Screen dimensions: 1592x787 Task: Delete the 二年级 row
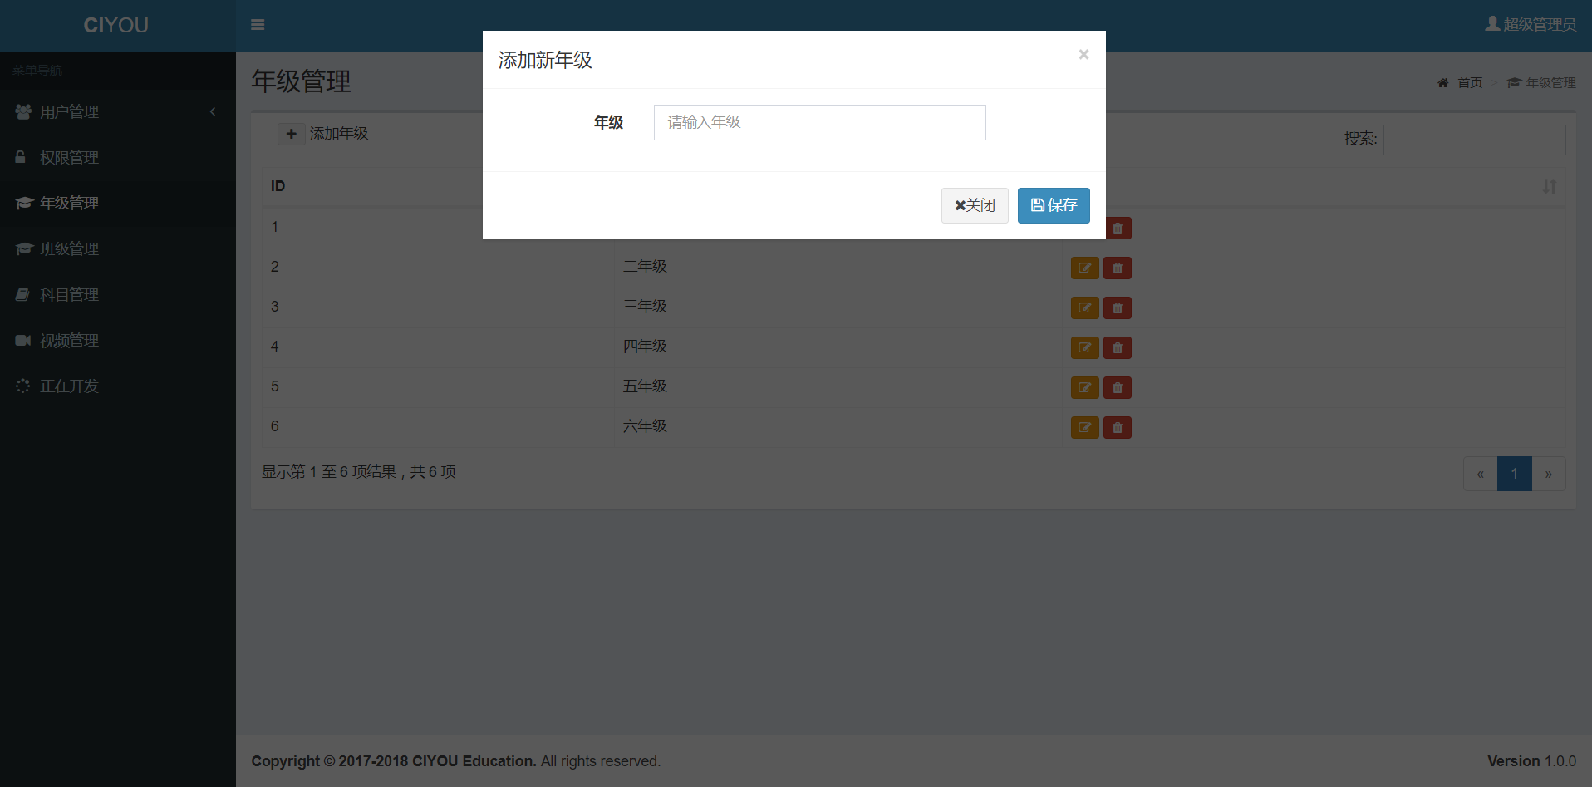(1118, 268)
